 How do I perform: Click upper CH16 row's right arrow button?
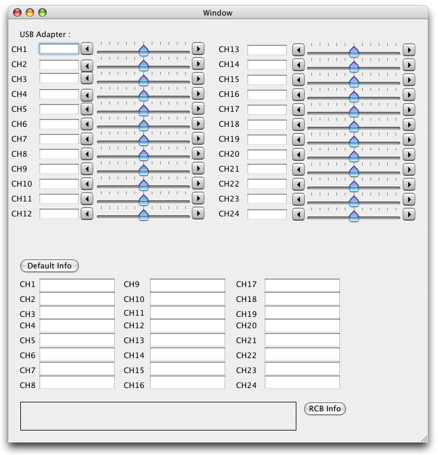pyautogui.click(x=409, y=95)
